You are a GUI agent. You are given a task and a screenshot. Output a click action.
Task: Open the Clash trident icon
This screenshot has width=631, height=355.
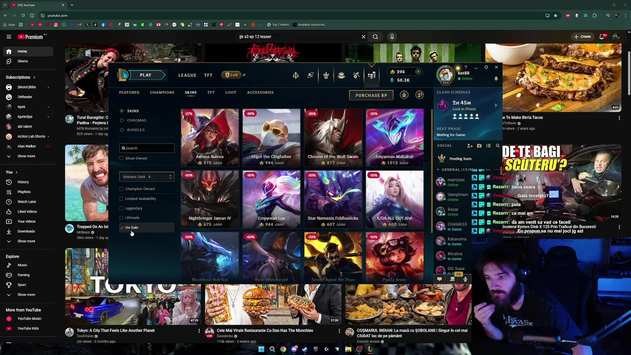[x=296, y=75]
